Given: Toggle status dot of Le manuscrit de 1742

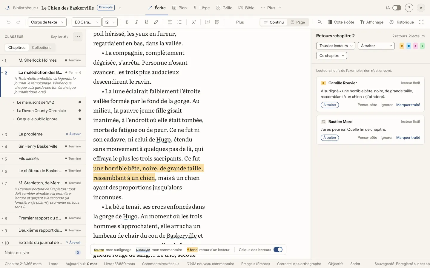Looking at the screenshot, I should pyautogui.click(x=80, y=102).
